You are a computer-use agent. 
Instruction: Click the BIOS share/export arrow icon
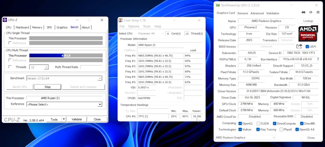pyautogui.click(x=299, y=47)
